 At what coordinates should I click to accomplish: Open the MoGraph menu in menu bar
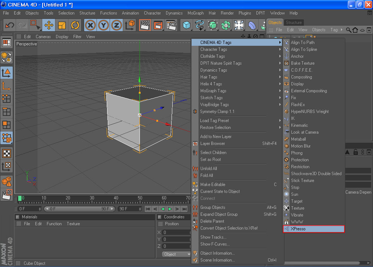[x=196, y=13]
